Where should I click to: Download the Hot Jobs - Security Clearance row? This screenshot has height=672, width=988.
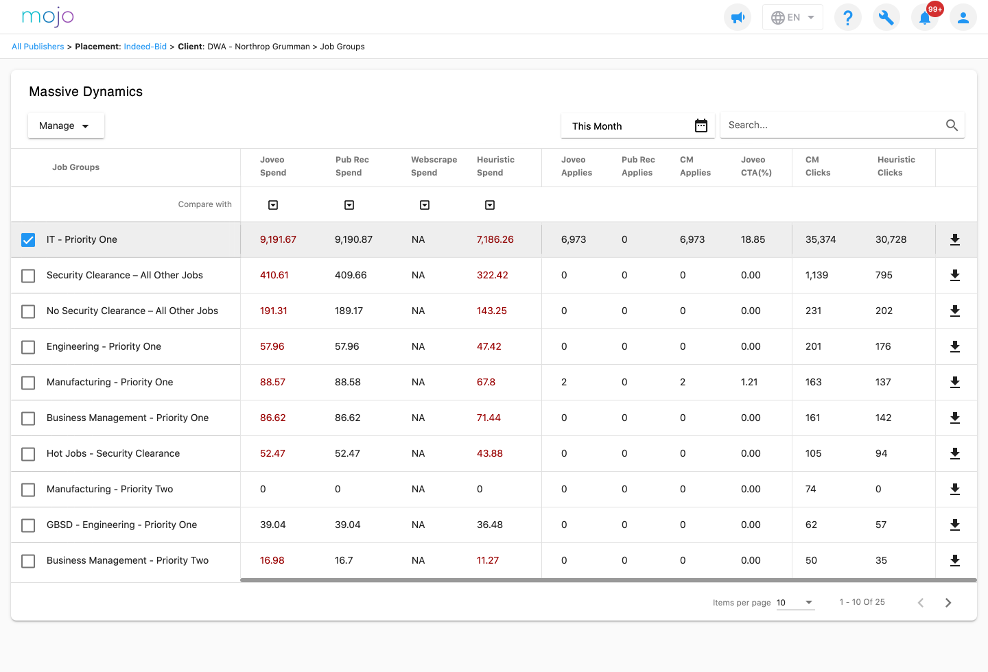click(x=954, y=453)
